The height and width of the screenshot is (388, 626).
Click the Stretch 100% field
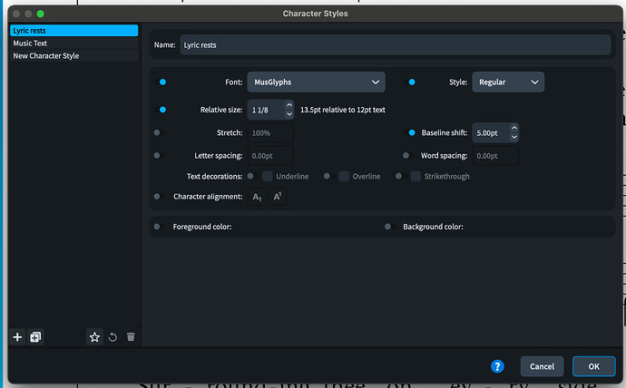pyautogui.click(x=270, y=132)
